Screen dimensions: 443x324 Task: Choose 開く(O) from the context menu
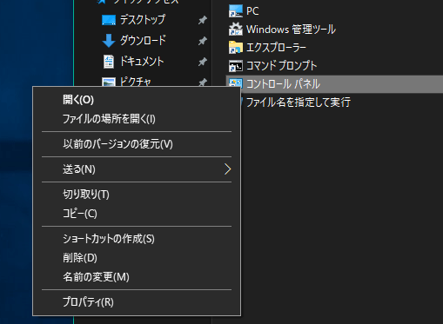[x=137, y=100]
